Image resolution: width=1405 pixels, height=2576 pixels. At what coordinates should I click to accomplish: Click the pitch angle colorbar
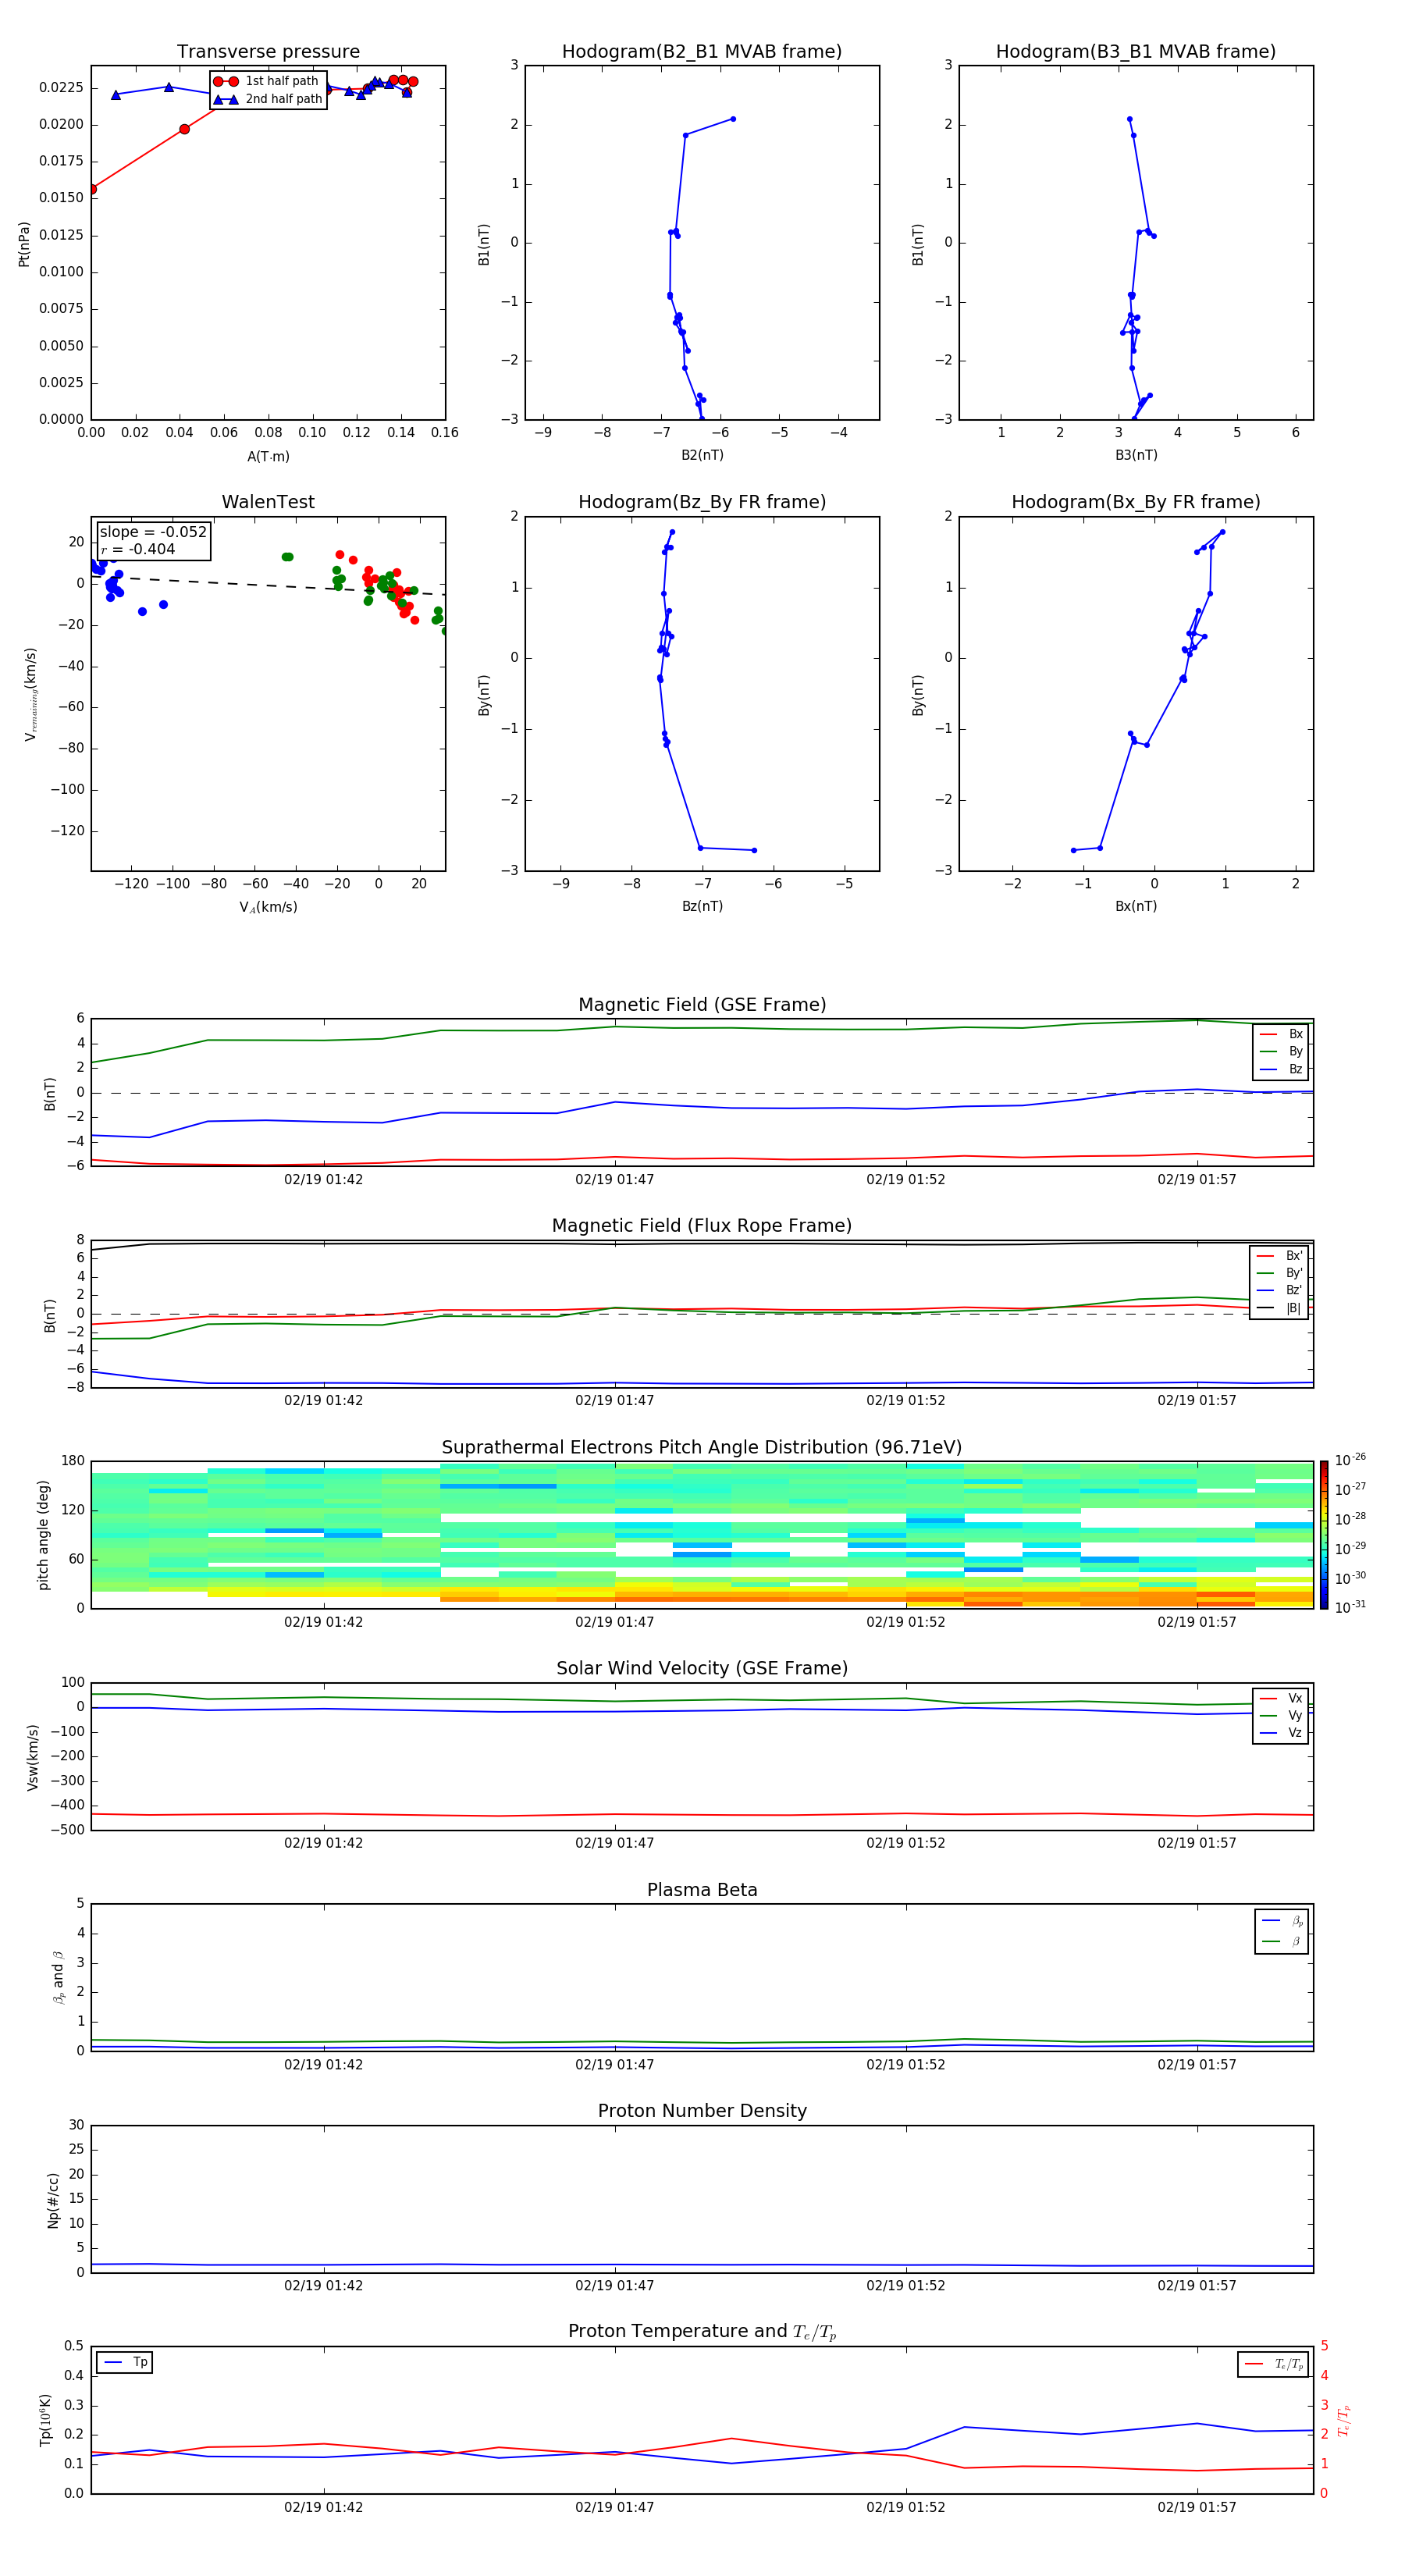(x=1324, y=1534)
